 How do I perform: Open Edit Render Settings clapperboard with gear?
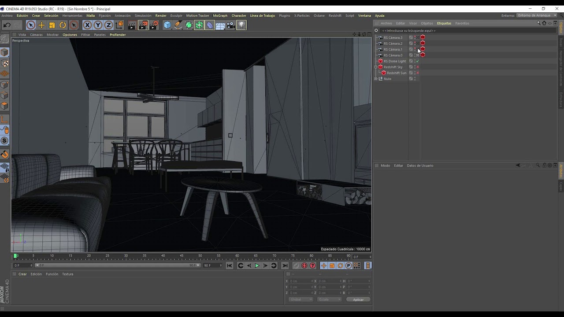[x=153, y=25]
